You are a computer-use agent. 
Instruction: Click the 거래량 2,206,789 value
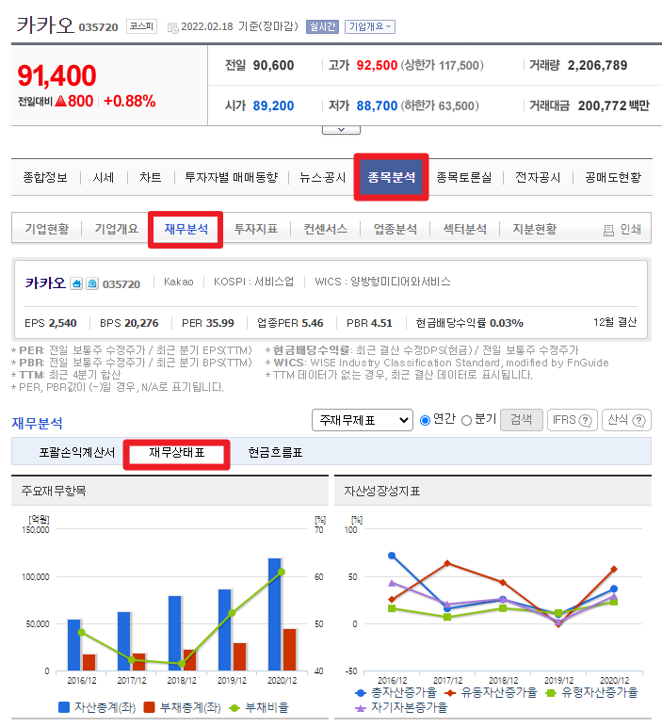click(x=597, y=65)
